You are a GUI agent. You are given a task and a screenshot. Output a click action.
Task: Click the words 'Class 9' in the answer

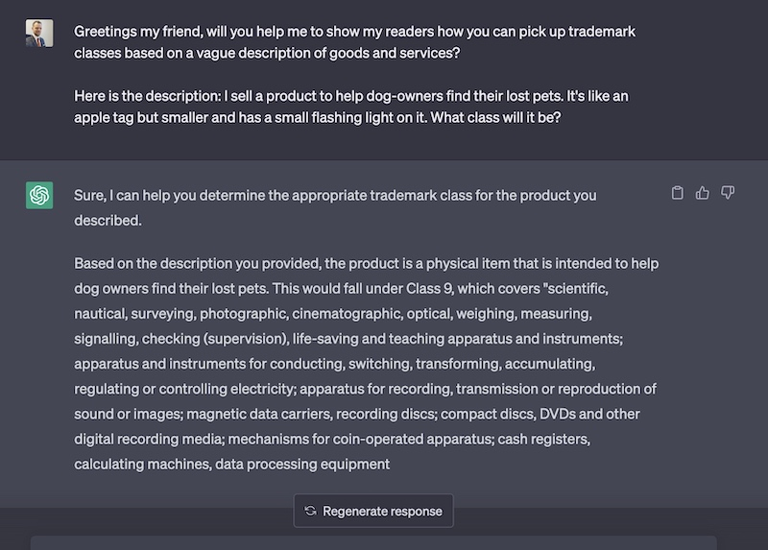point(429,289)
